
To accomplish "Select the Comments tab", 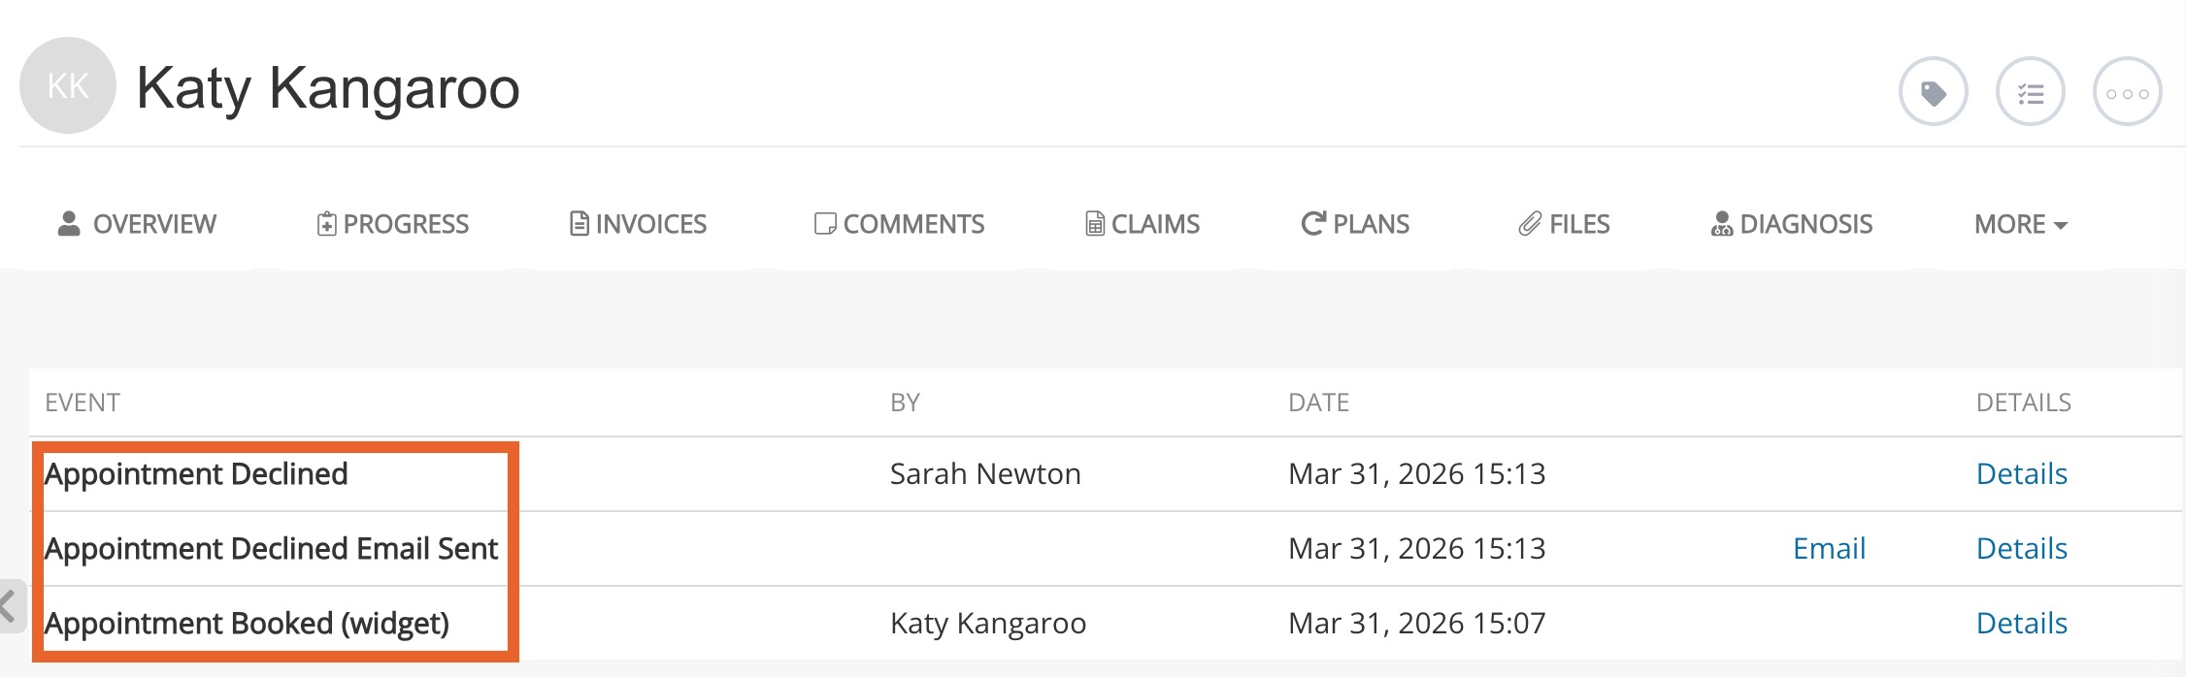I will (x=899, y=224).
